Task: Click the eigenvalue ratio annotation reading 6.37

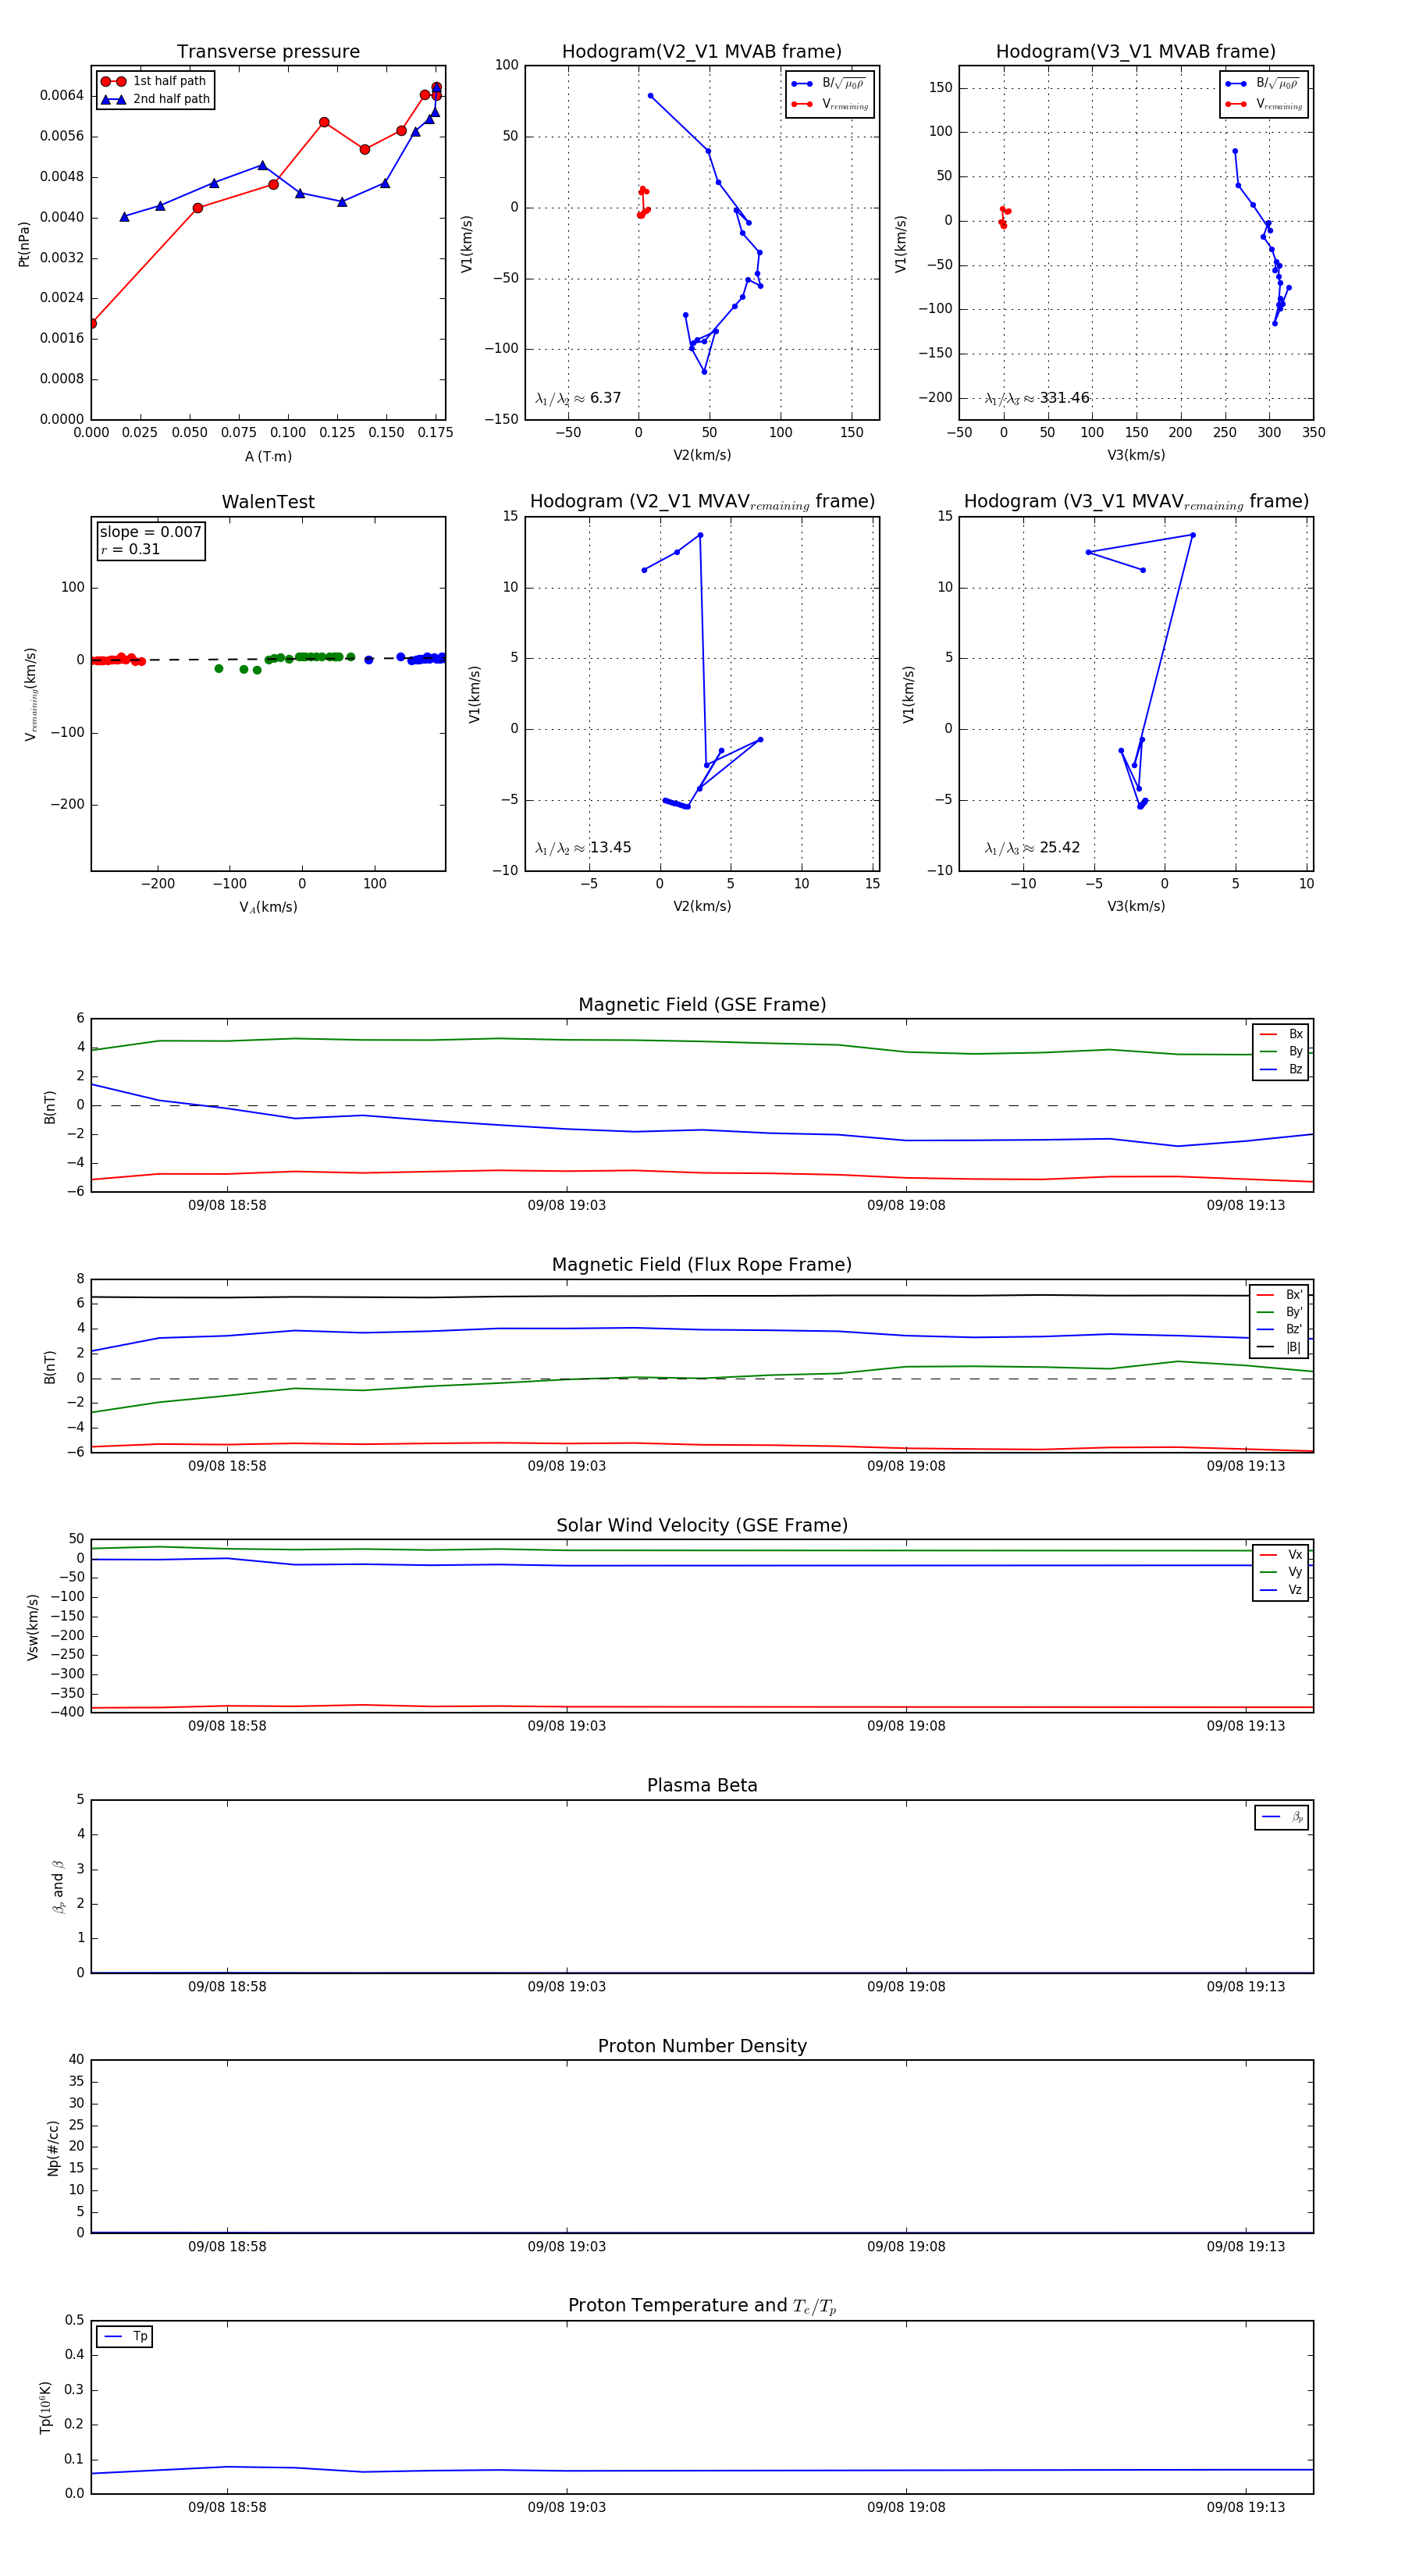Action: pyautogui.click(x=578, y=398)
